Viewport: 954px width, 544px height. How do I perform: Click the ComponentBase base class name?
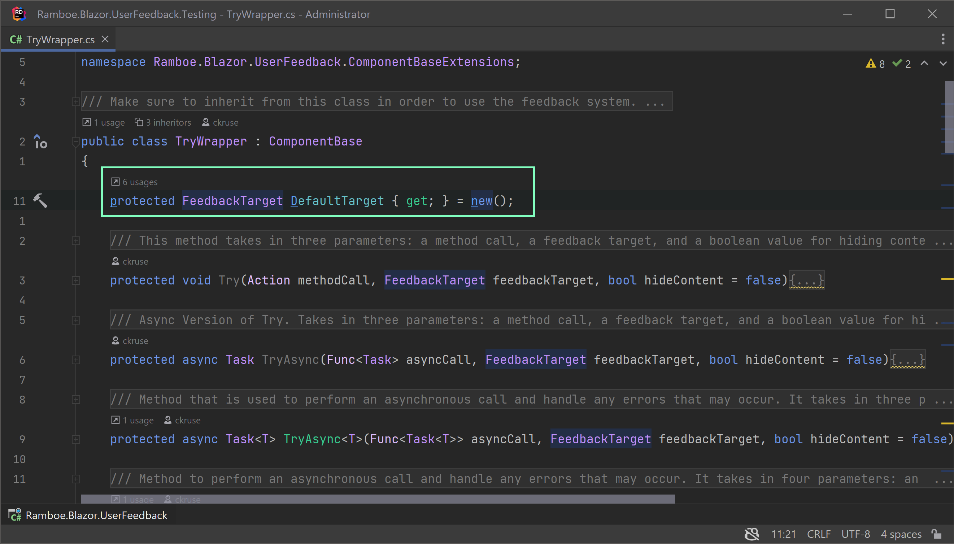pos(315,141)
